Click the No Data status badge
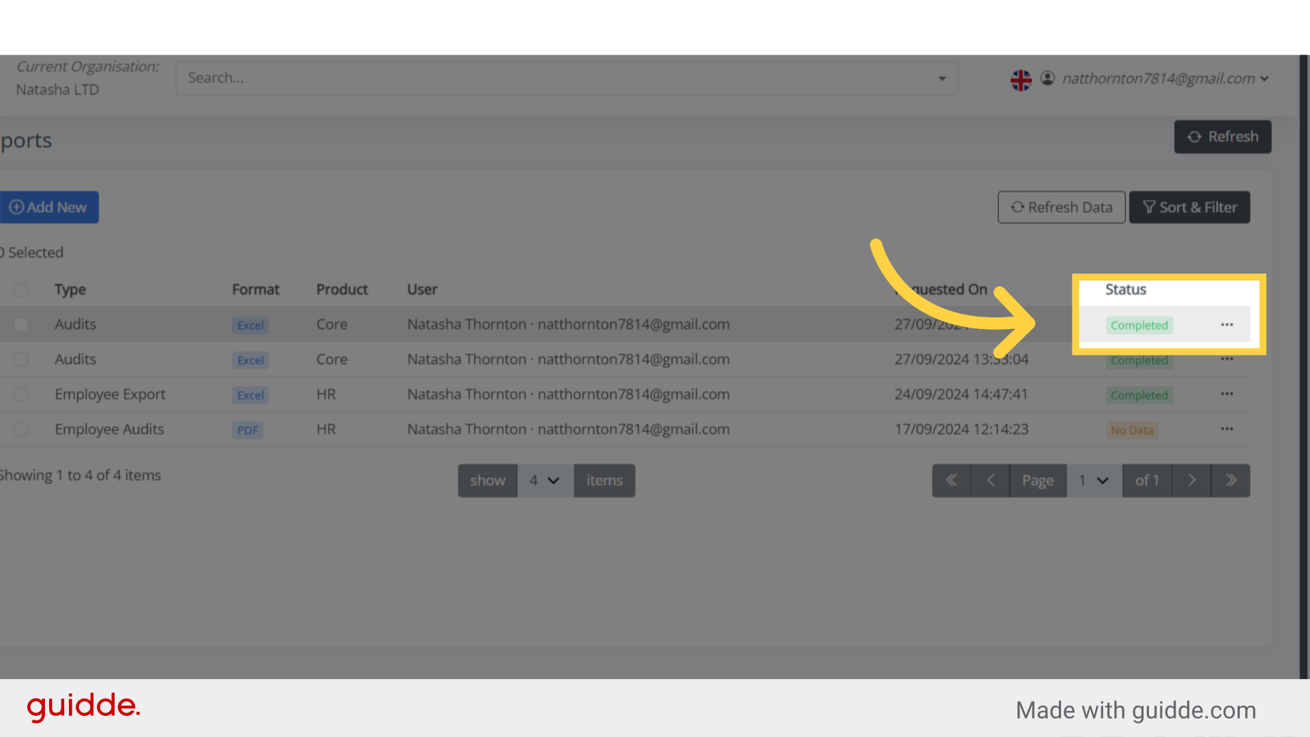Screen dimensions: 1310x737 1132,430
